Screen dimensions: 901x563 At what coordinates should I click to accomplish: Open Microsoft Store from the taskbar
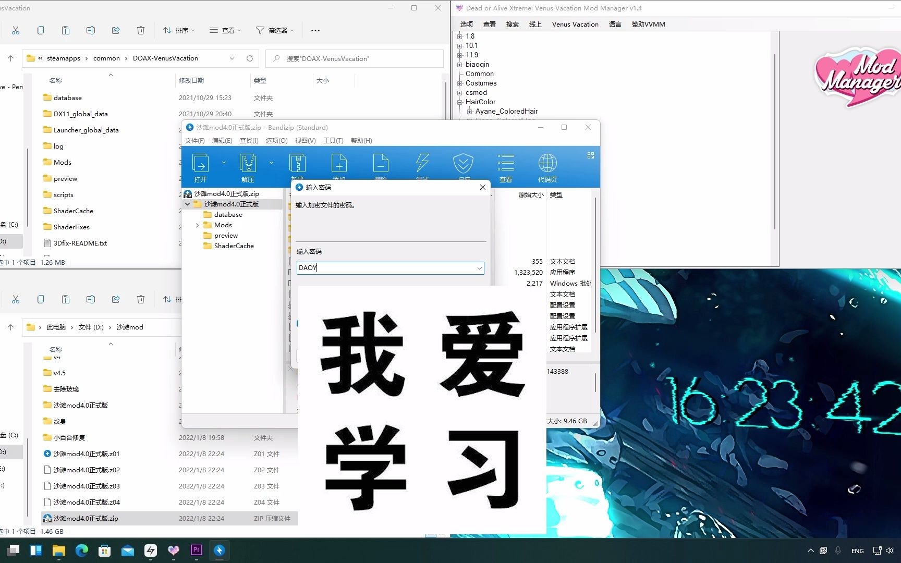[105, 550]
